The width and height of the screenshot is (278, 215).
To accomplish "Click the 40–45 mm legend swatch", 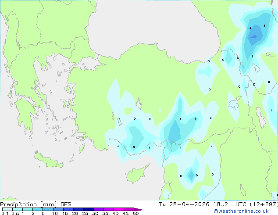I will pos(119,209).
